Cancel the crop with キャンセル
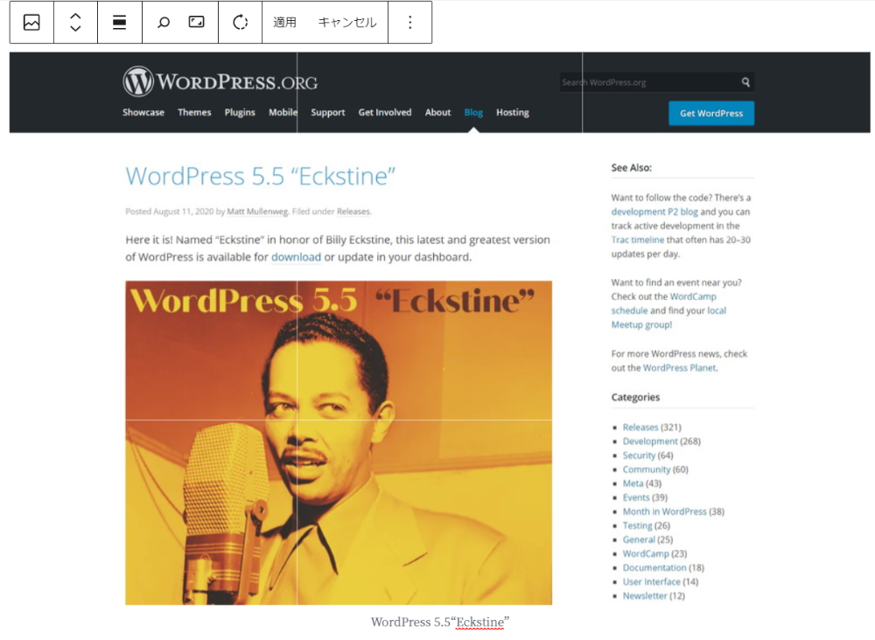Viewport: 875px width, 640px height. [x=347, y=23]
